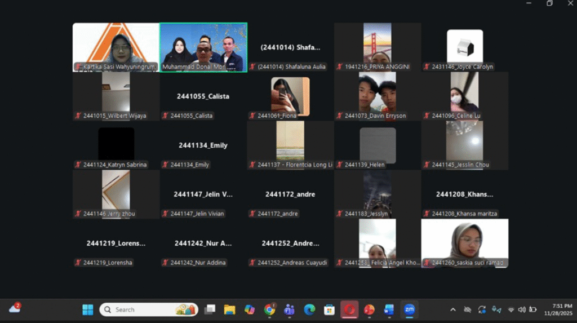This screenshot has height=323, width=577.
Task: Select the 2441219_Lorensha participant tile
Action: 116,243
